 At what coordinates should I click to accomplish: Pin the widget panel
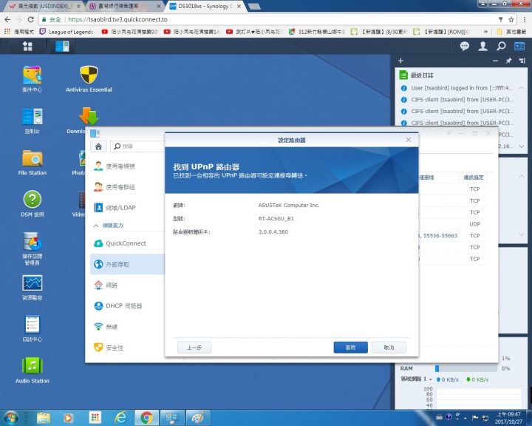point(508,61)
